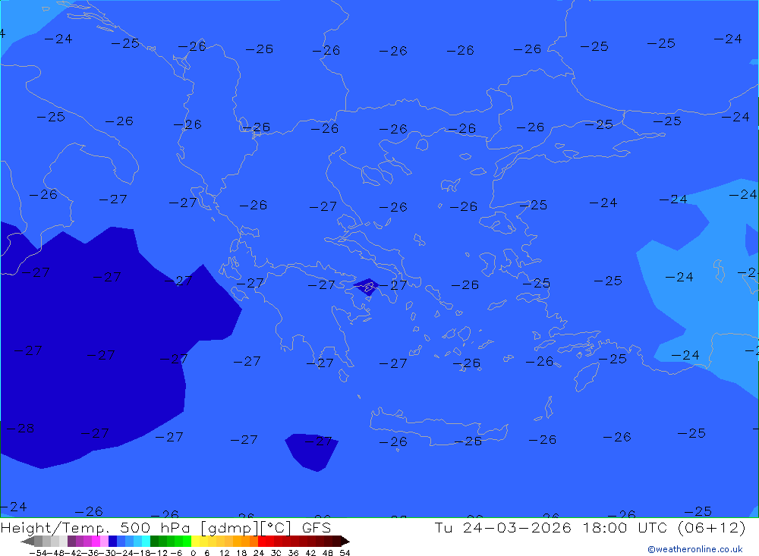
Task: Click the -28 temperature label on map
Action: 20,429
